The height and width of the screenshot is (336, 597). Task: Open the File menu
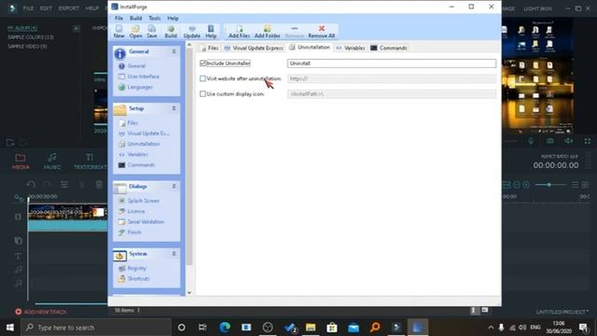tap(118, 19)
